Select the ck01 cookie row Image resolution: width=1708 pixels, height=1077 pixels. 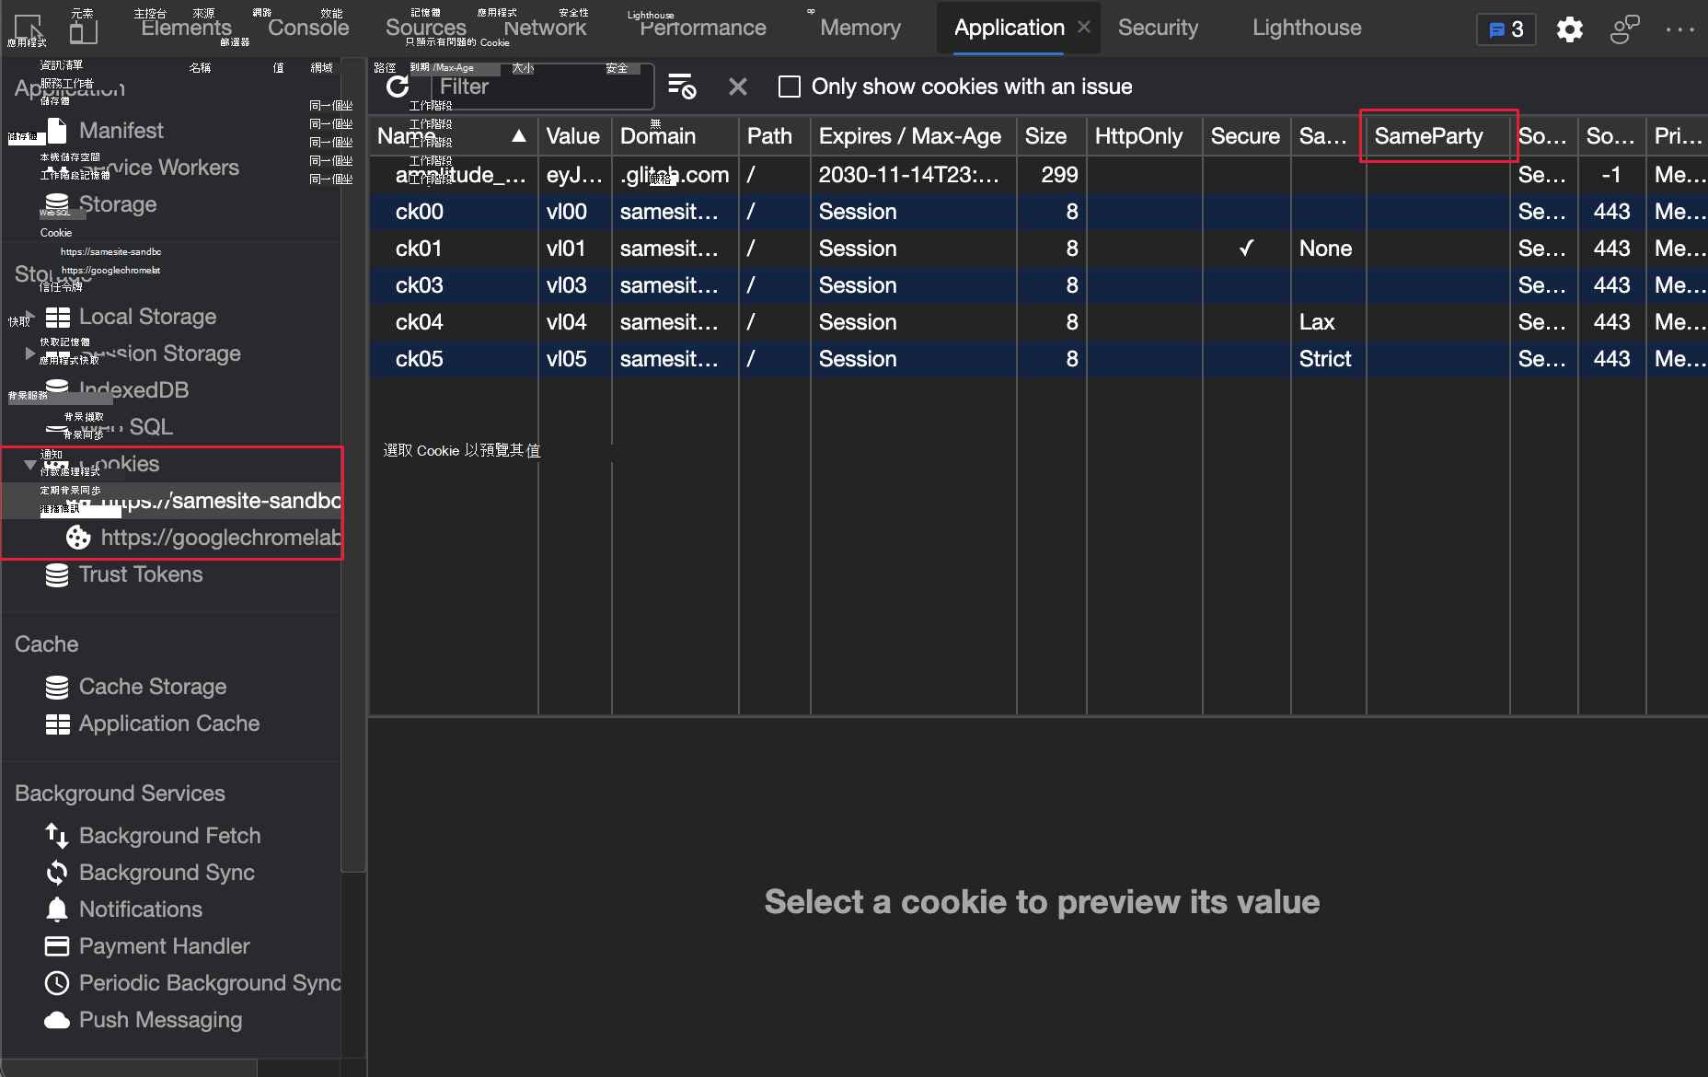coord(1038,249)
